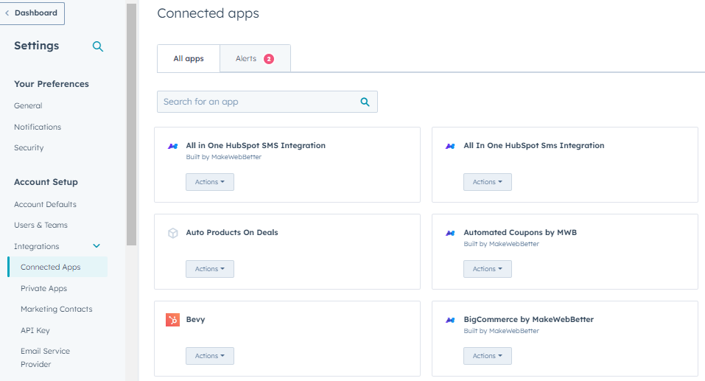The height and width of the screenshot is (381, 705).
Task: Click the sidebar vertical scrollbar
Action: 131,125
